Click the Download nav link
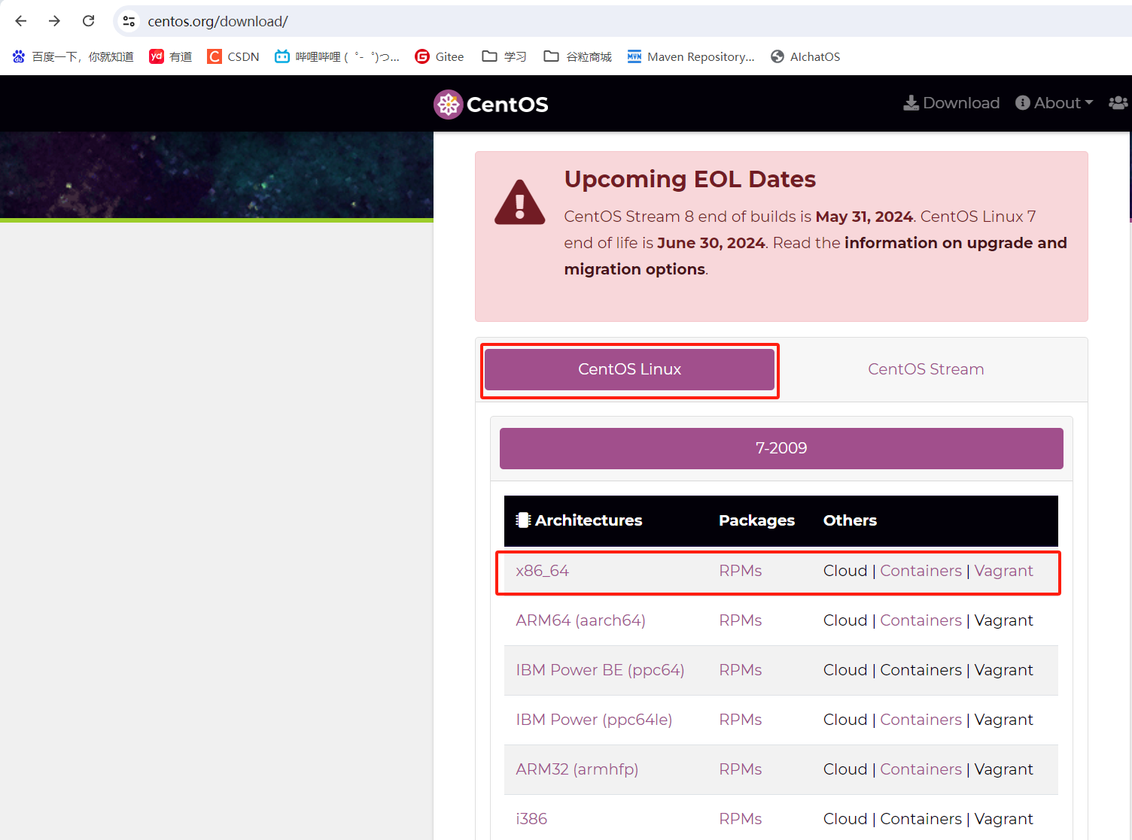 pos(951,103)
